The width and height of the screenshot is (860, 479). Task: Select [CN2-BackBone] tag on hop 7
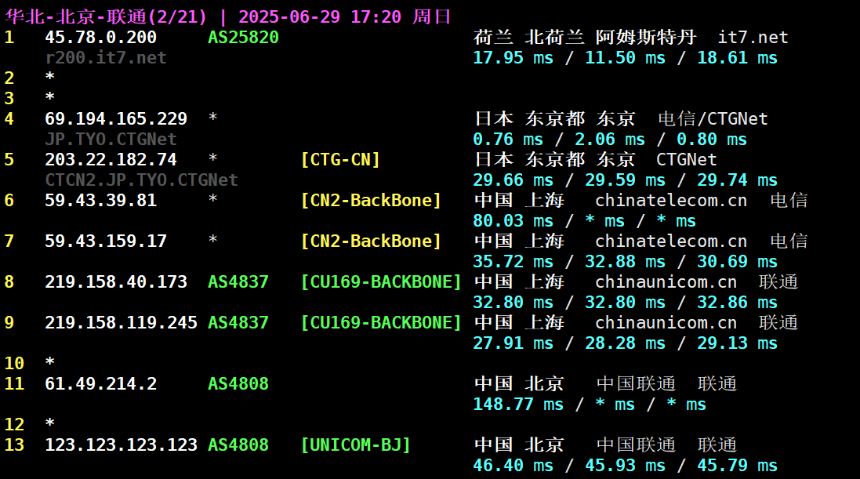(371, 241)
